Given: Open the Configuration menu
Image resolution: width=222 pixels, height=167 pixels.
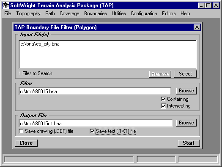Looking at the screenshot, I should point(144,13).
